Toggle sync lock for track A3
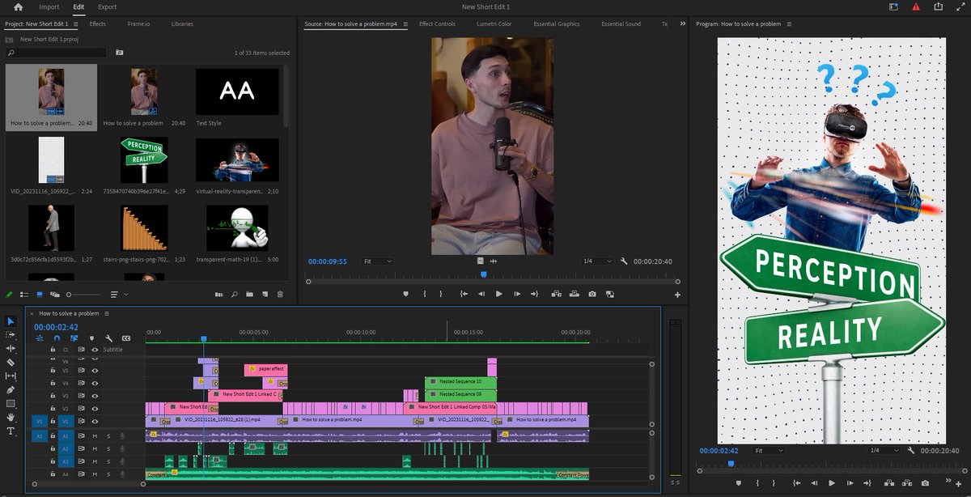This screenshot has width=971, height=497. coord(81,461)
